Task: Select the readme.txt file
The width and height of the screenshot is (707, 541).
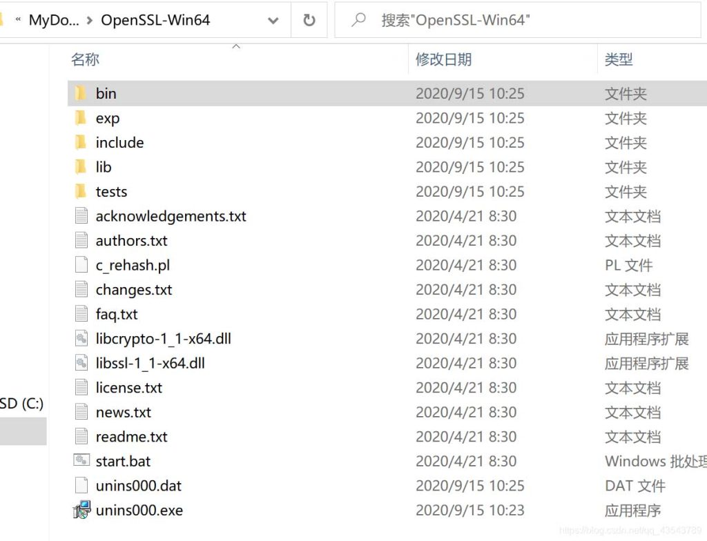Action: pyautogui.click(x=131, y=437)
